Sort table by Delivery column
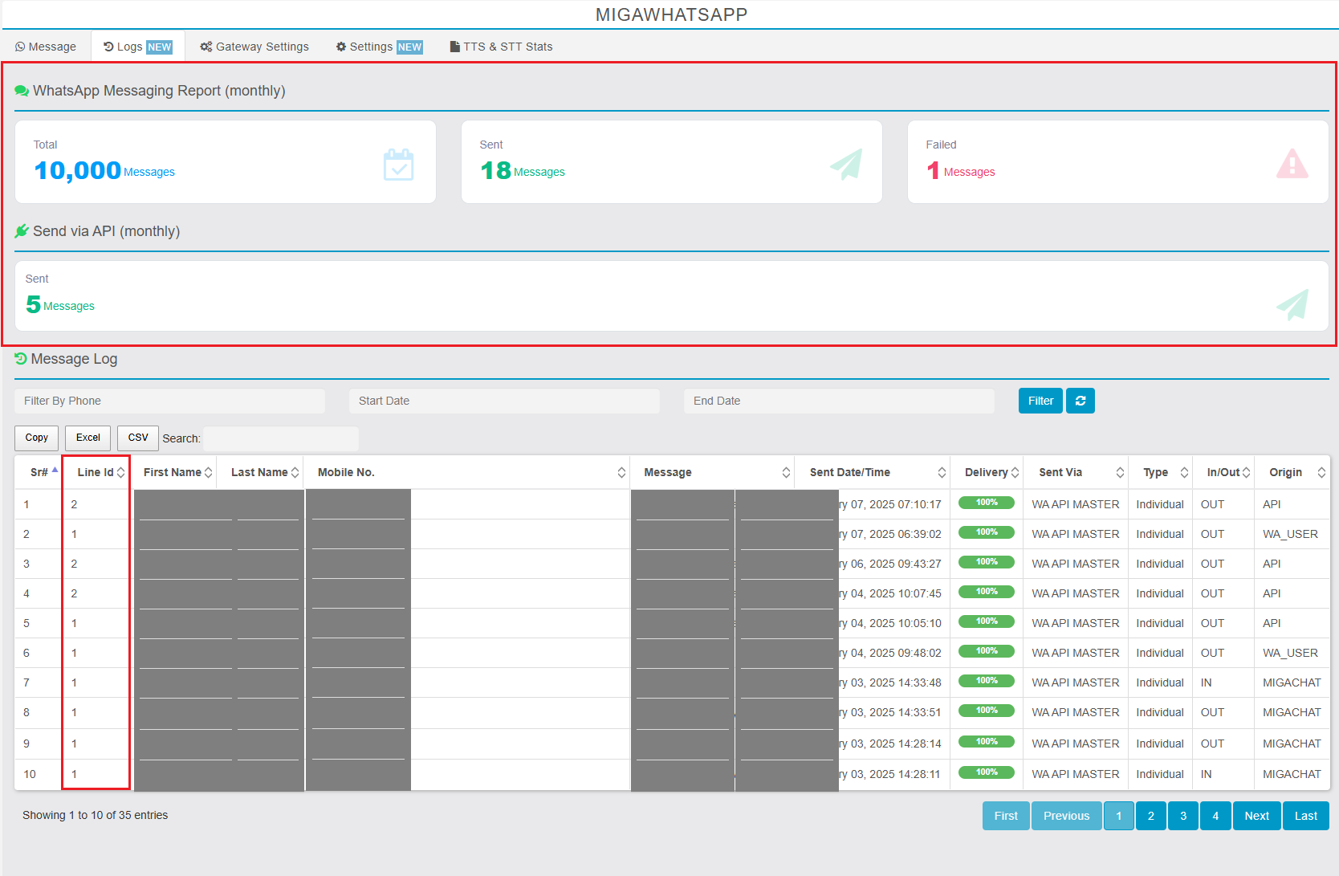 pos(986,472)
